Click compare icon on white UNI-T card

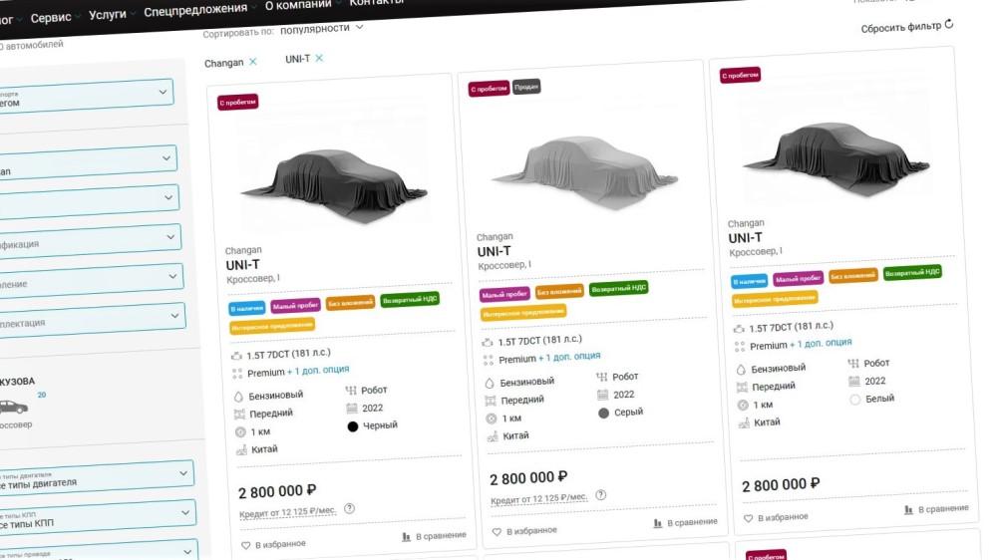pos(908,509)
